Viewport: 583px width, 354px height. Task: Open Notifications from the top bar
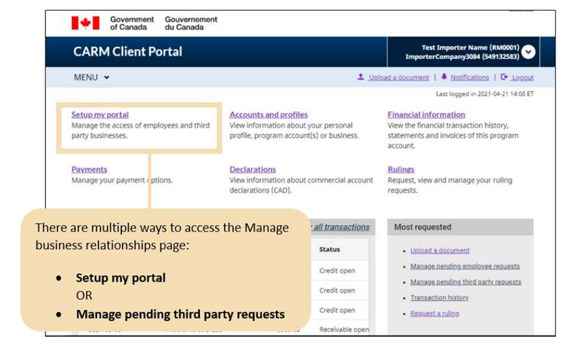(469, 78)
